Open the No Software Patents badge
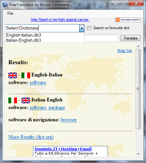 tap(128, 20)
